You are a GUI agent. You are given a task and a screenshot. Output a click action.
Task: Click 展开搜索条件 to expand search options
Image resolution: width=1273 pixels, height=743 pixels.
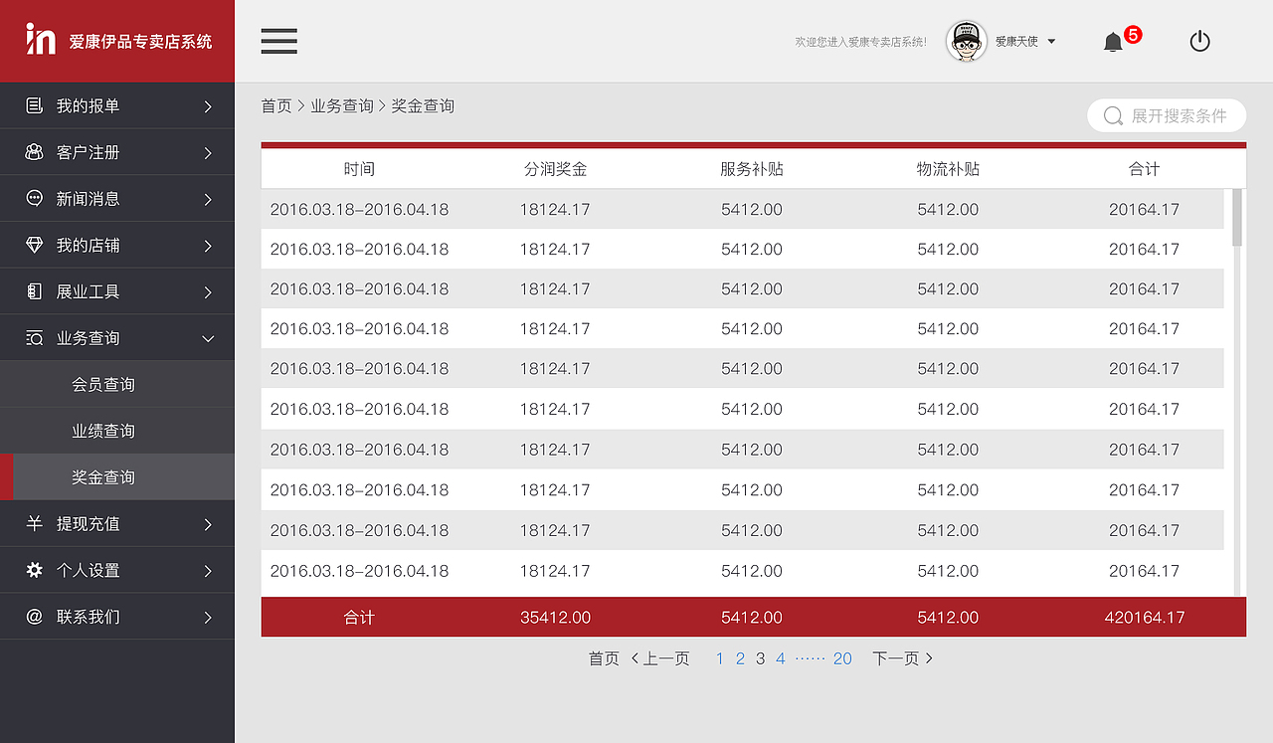[1166, 115]
